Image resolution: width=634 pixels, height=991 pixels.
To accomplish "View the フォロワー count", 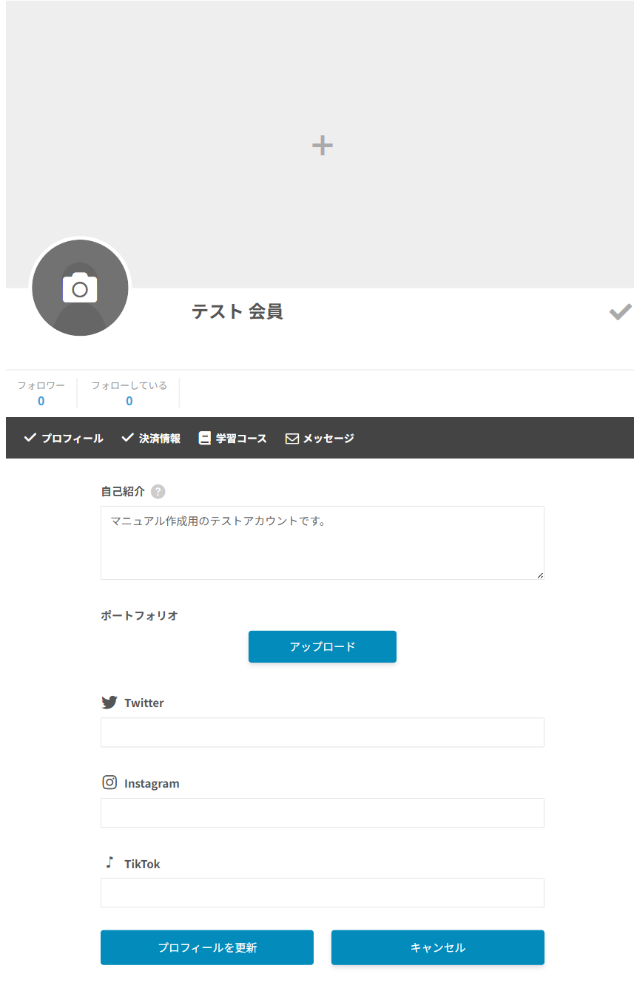I will point(41,401).
